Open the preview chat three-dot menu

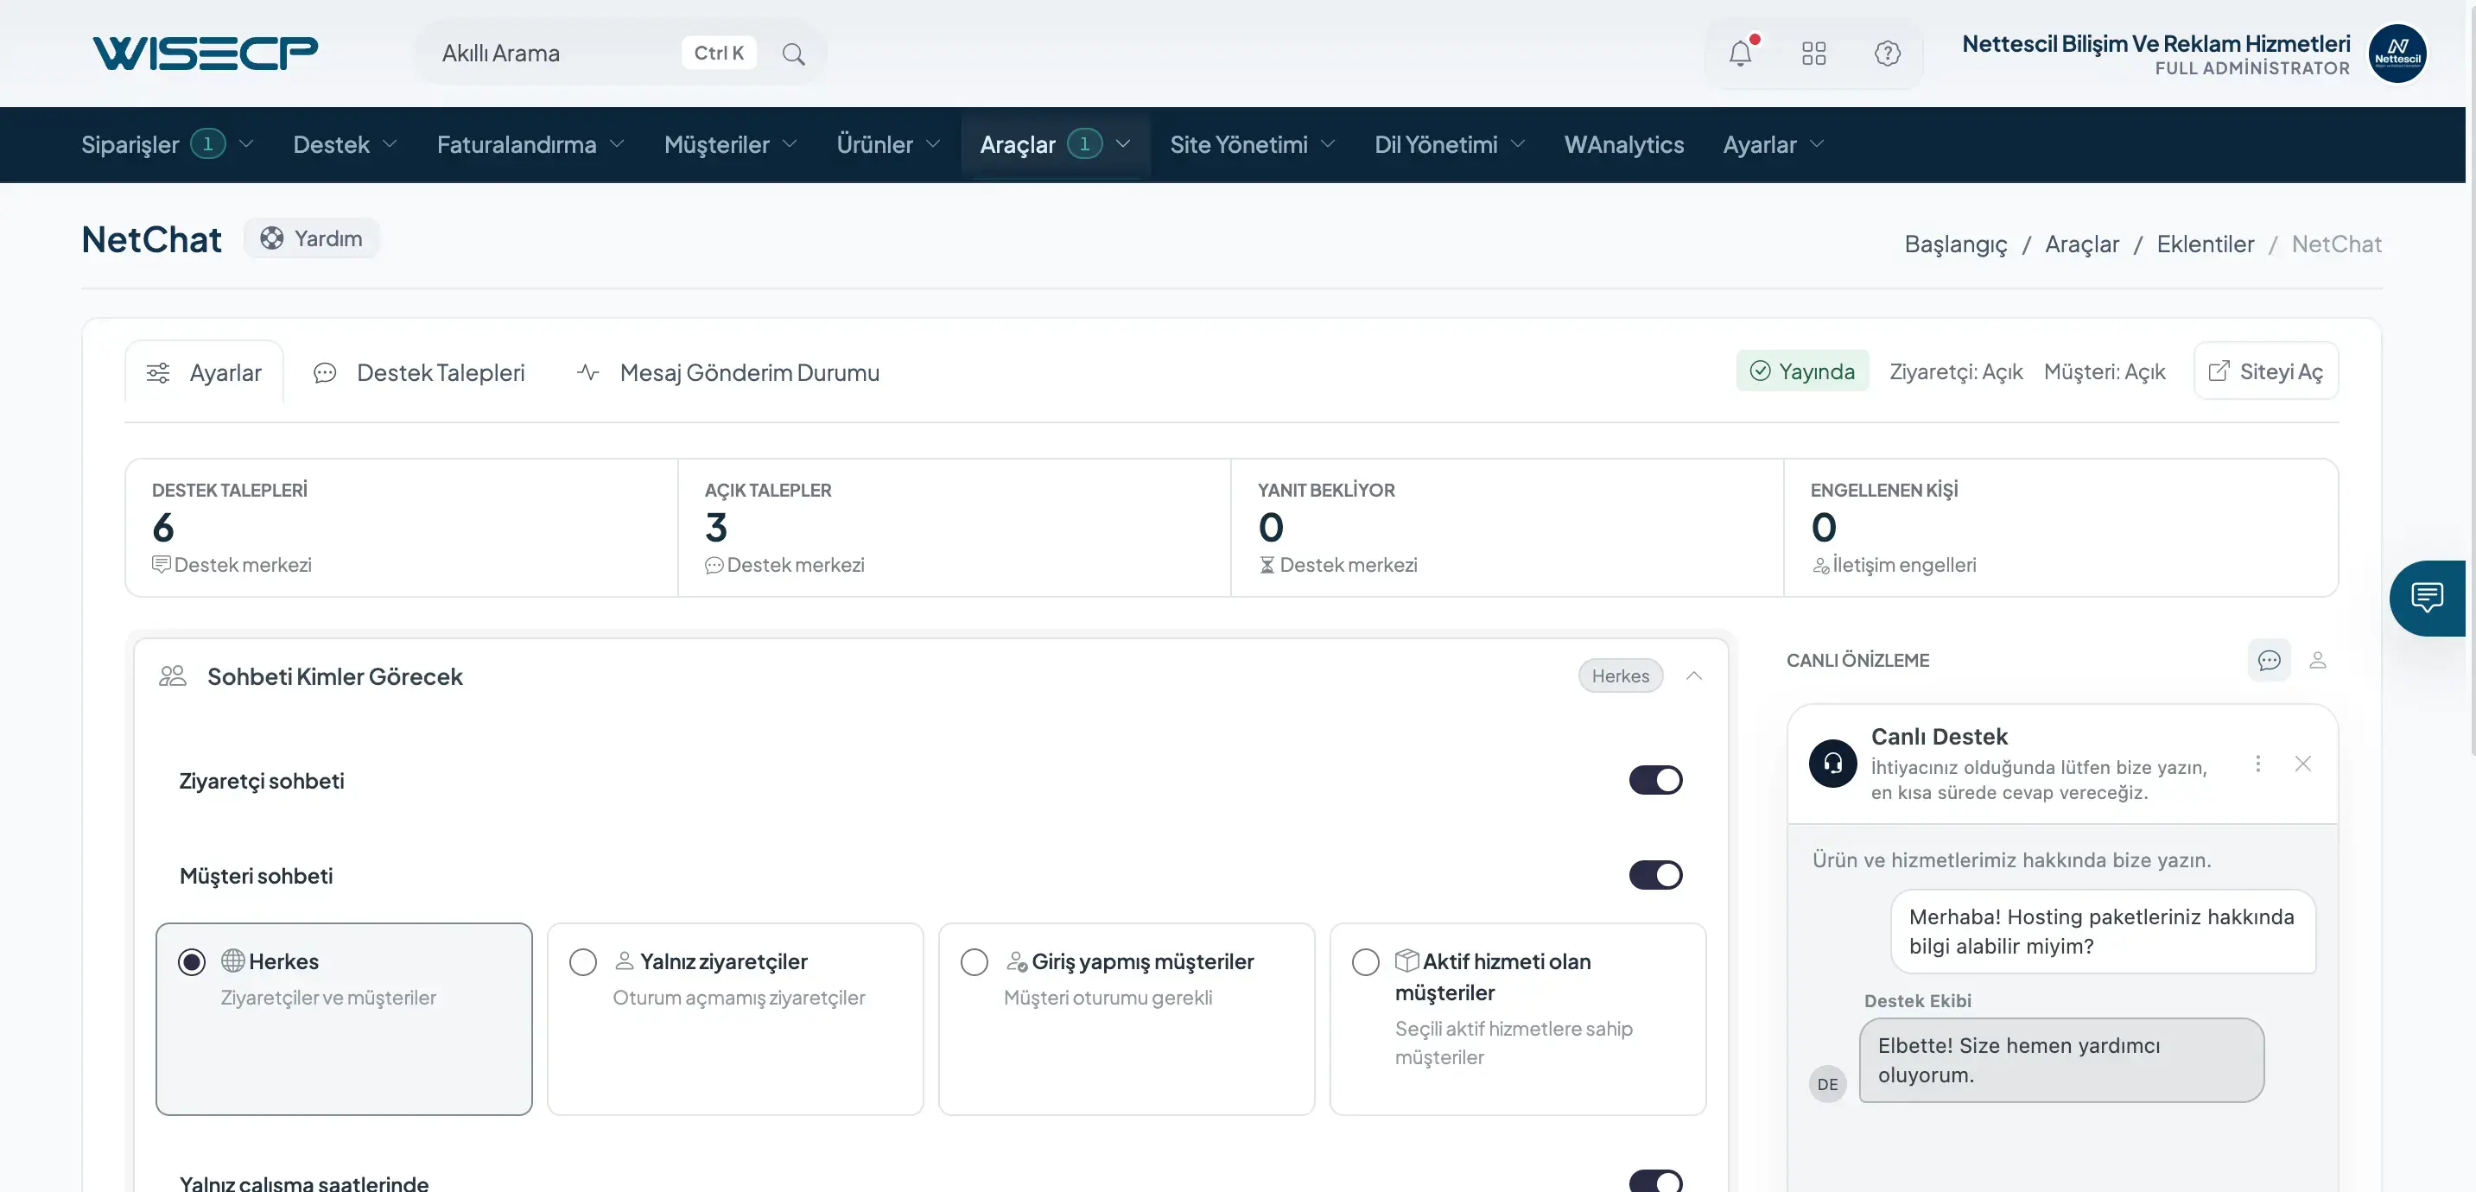[2257, 764]
